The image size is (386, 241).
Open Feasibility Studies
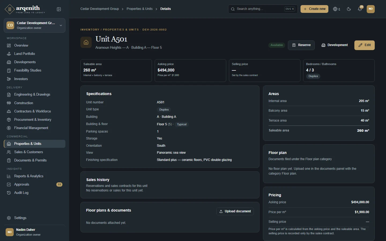click(35, 70)
